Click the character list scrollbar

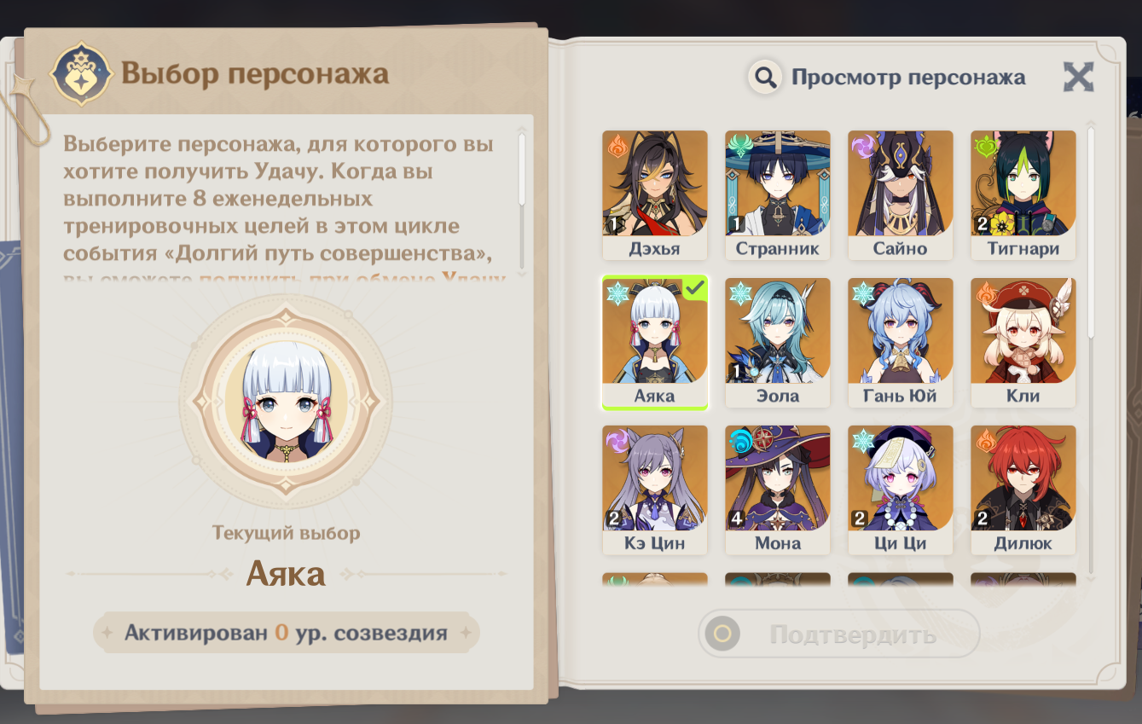click(1090, 350)
